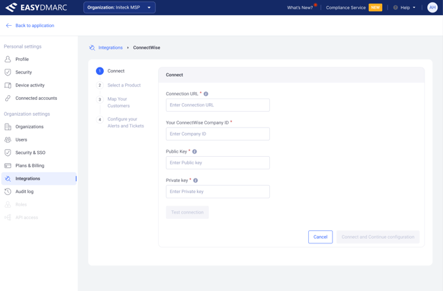
Task: Click the Integrations plug icon in sidebar
Action: click(8, 179)
